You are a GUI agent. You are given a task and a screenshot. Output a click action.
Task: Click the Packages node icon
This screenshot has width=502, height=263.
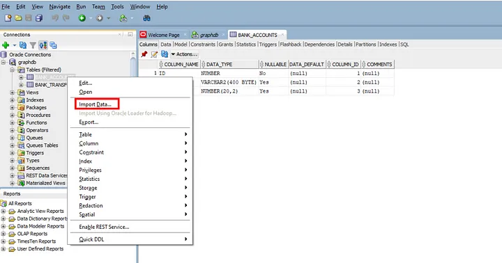21,108
